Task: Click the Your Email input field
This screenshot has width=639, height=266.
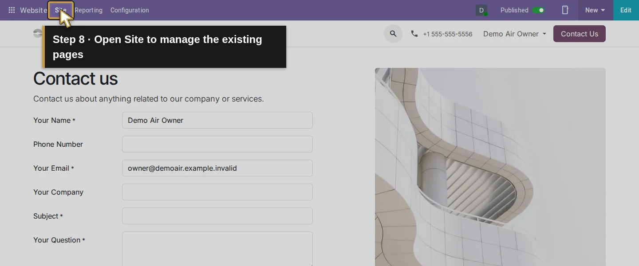Action: pos(217,168)
